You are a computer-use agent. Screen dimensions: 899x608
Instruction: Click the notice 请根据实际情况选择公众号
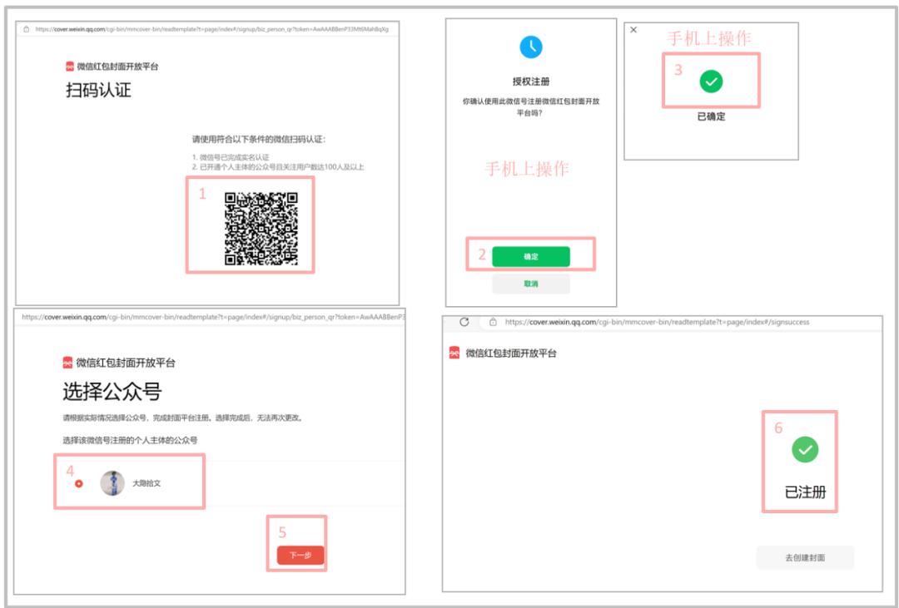pyautogui.click(x=182, y=418)
